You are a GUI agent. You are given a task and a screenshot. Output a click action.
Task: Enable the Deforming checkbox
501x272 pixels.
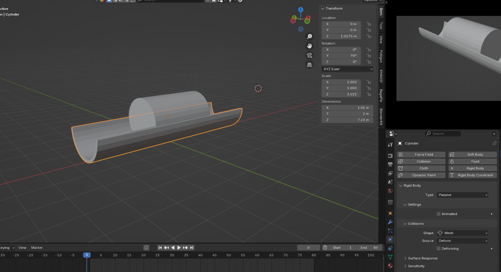point(438,248)
